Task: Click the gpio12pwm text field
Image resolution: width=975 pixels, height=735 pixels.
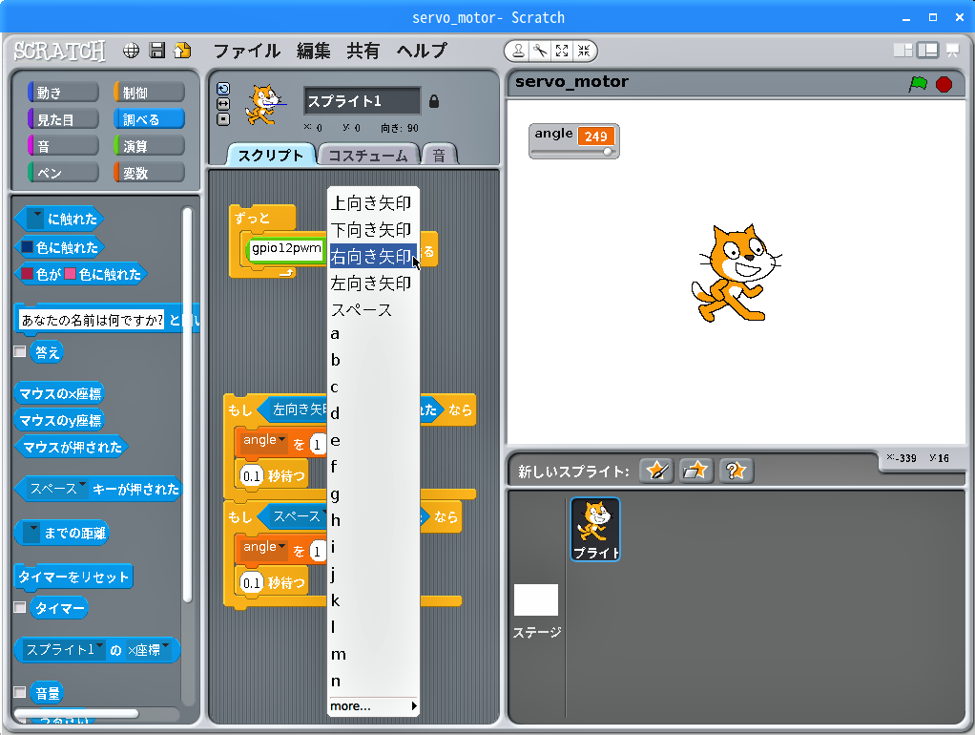Action: pyautogui.click(x=286, y=248)
